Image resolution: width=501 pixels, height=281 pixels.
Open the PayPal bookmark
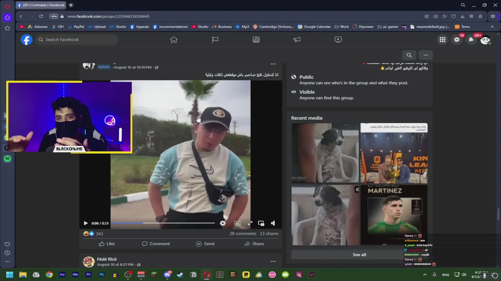[76, 27]
